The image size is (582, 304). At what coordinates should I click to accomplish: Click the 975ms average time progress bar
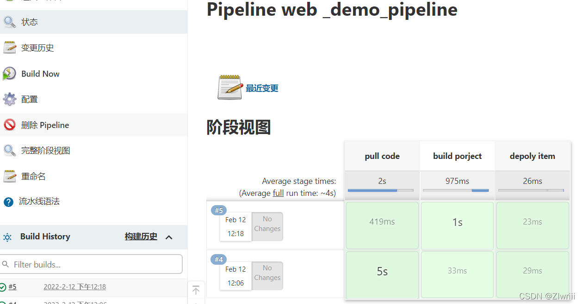(x=456, y=190)
